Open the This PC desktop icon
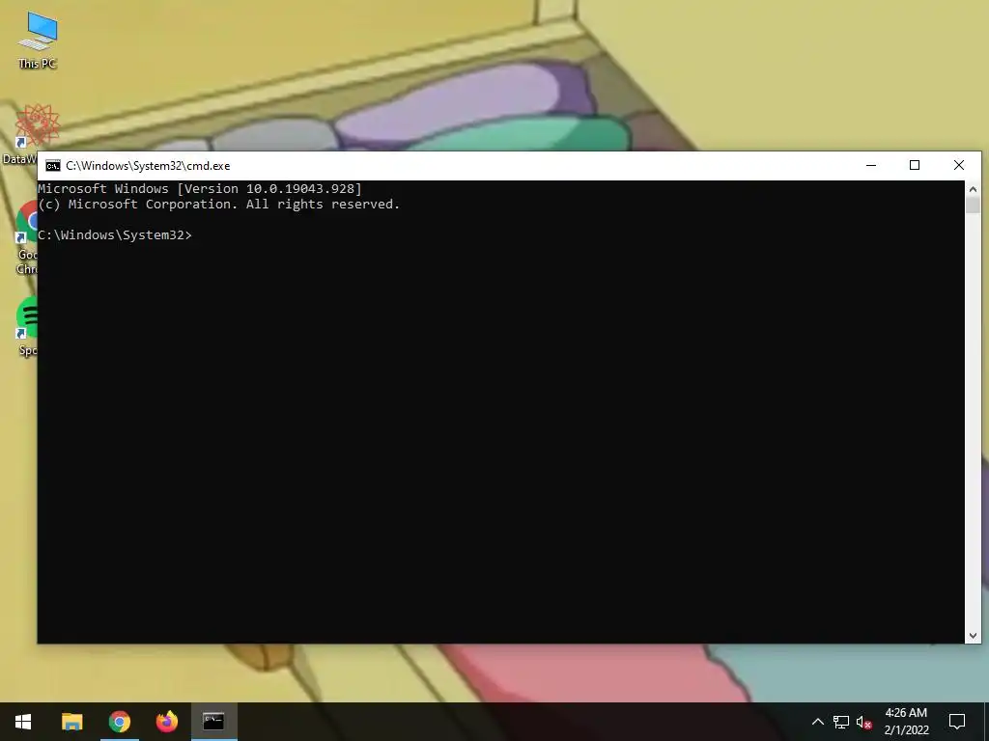Viewport: 989px width, 741px height. [x=38, y=41]
